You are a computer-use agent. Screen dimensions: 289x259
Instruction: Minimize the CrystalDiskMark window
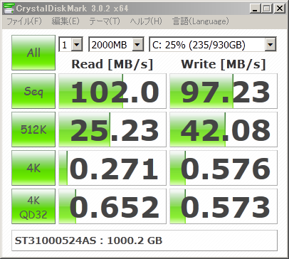coord(255,9)
